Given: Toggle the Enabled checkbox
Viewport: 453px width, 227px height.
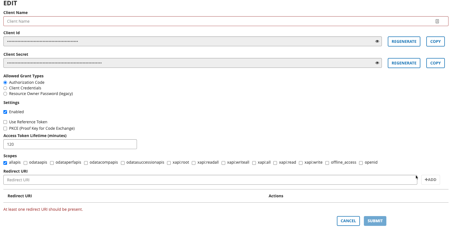Looking at the screenshot, I should 5,112.
